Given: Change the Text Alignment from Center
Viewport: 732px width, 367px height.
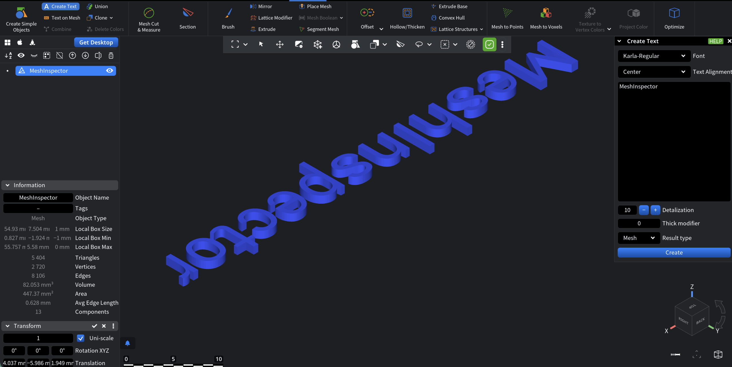Looking at the screenshot, I should coord(654,72).
